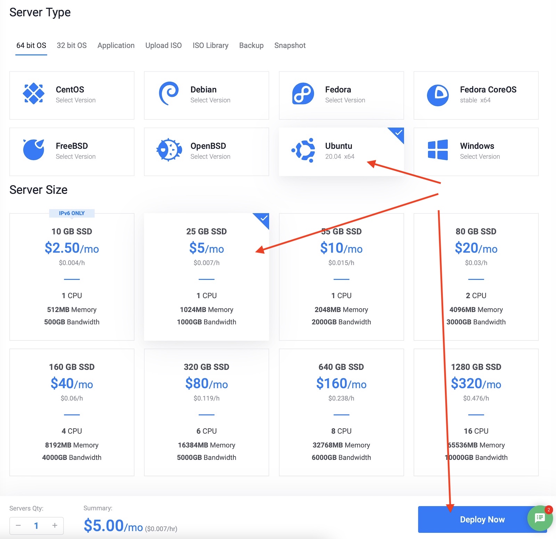Open Debian Select Version options
The height and width of the screenshot is (539, 556).
pyautogui.click(x=210, y=100)
